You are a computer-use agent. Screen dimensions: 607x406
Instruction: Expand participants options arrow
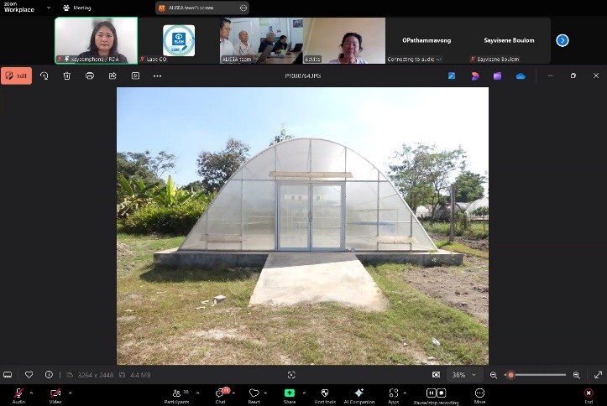pyautogui.click(x=198, y=393)
